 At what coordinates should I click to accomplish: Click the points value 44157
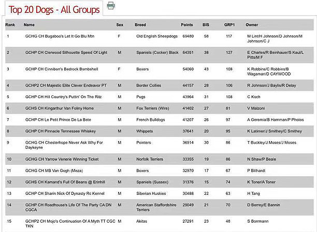188,85
